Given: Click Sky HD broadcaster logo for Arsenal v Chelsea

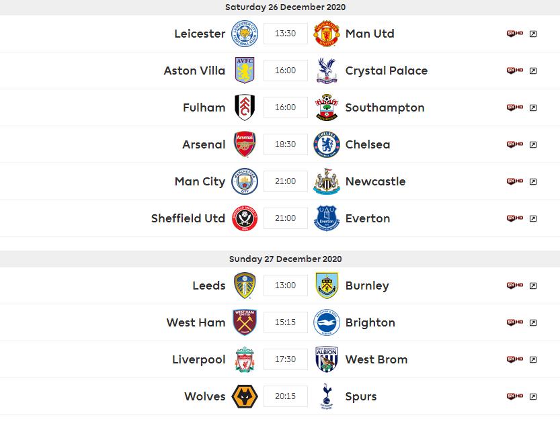Looking at the screenshot, I should click(515, 144).
